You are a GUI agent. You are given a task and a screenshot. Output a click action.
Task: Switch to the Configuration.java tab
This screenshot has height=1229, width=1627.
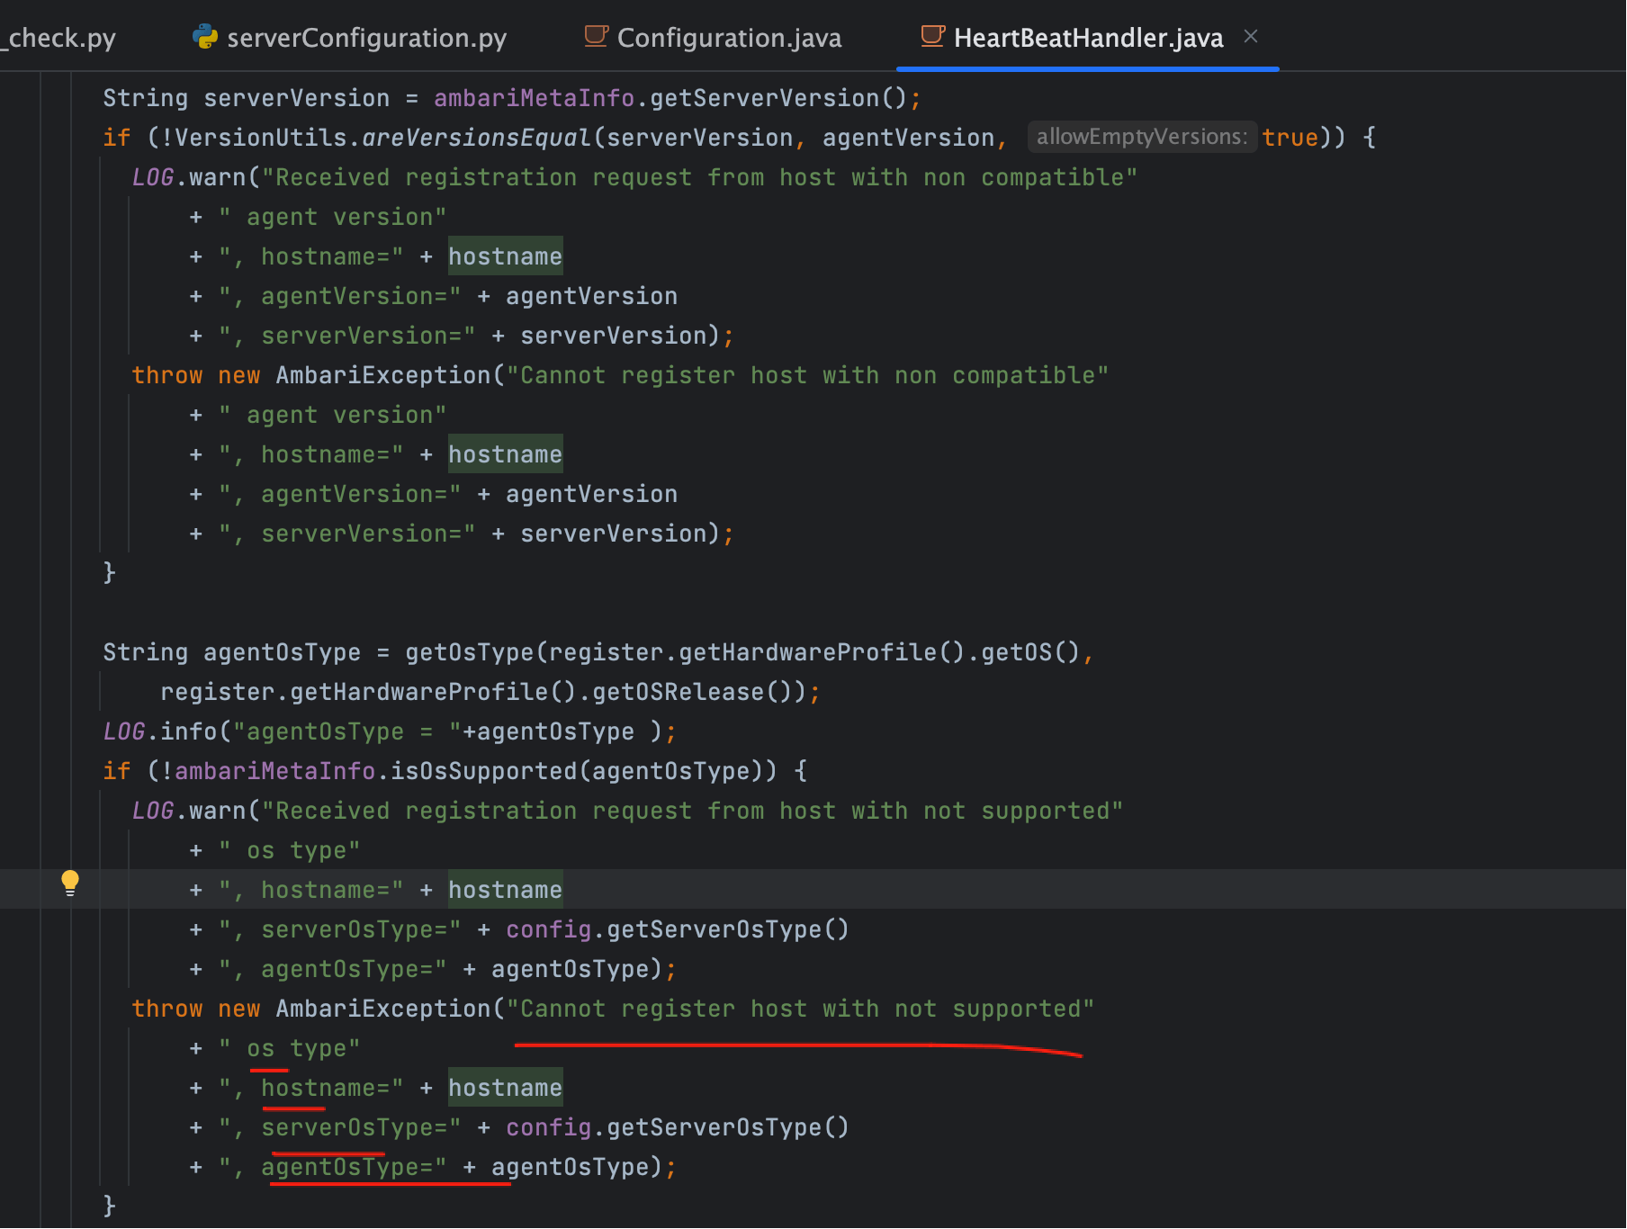729,38
